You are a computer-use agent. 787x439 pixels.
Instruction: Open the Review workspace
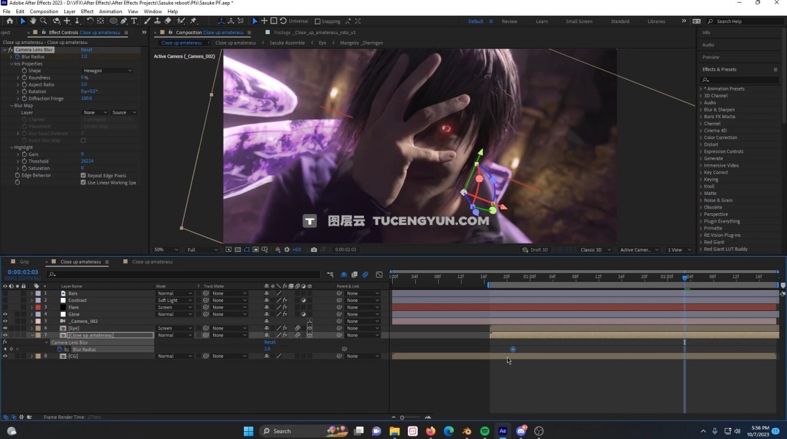pos(510,21)
